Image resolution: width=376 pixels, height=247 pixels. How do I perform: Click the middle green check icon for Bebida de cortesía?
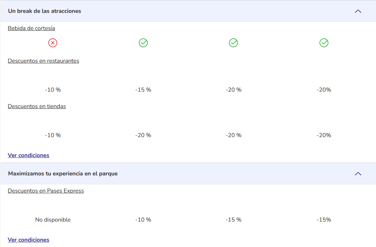[233, 43]
